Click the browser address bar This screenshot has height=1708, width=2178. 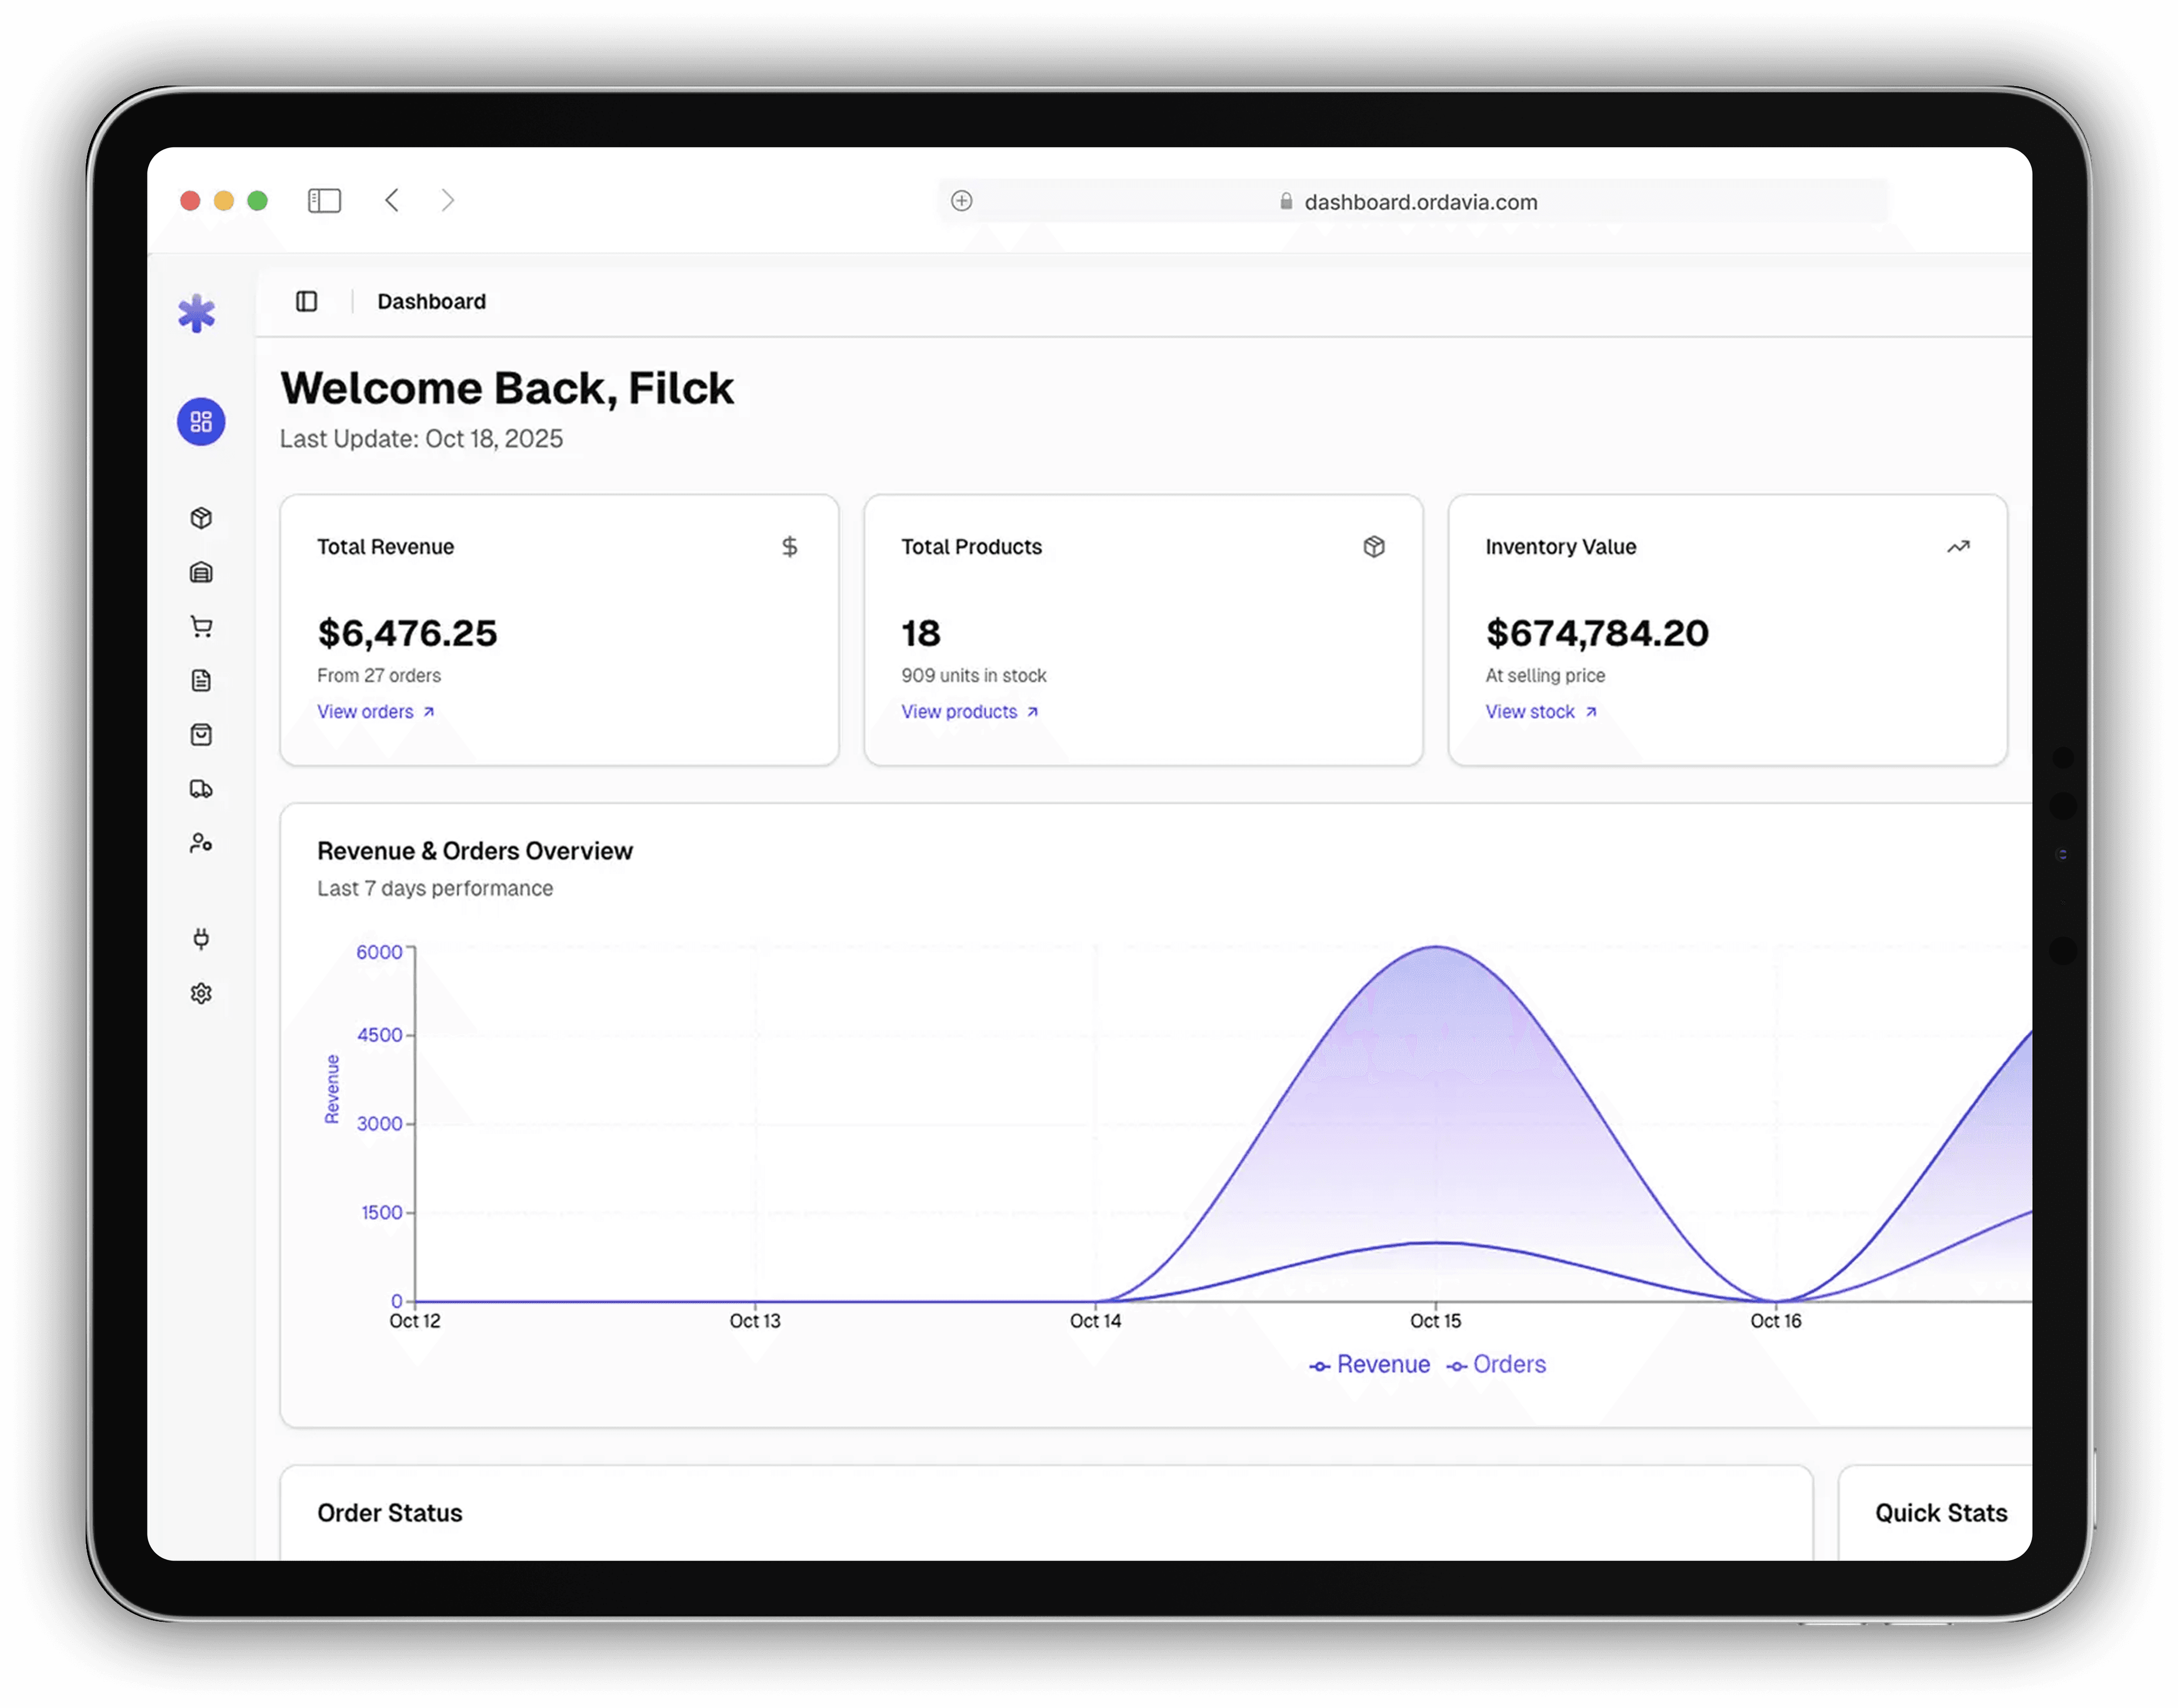pos(1421,201)
